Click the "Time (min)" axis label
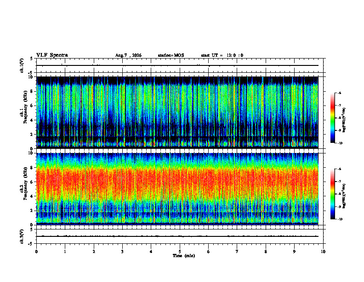Viewport: 364px width, 282px height. tap(184, 256)
